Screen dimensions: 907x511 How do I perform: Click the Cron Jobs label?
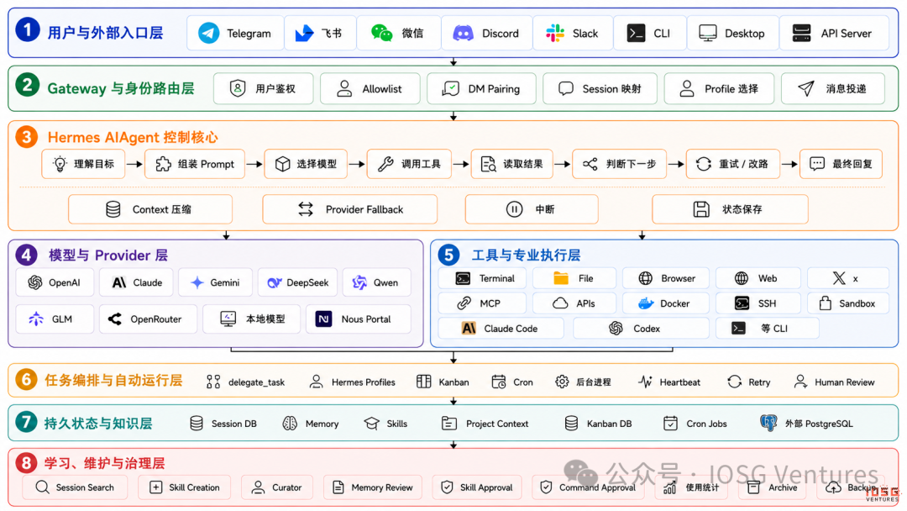(706, 424)
